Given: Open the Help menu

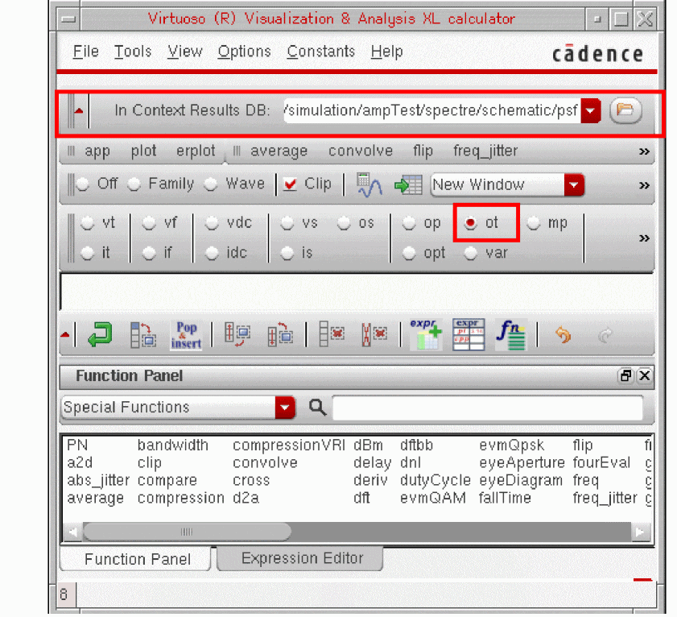Looking at the screenshot, I should point(386,52).
